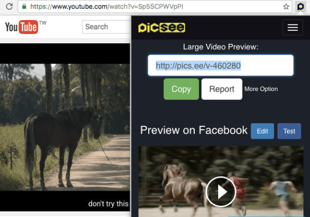The height and width of the screenshot is (217, 310).
Task: Play the Facebook preview video
Action: coord(221,192)
